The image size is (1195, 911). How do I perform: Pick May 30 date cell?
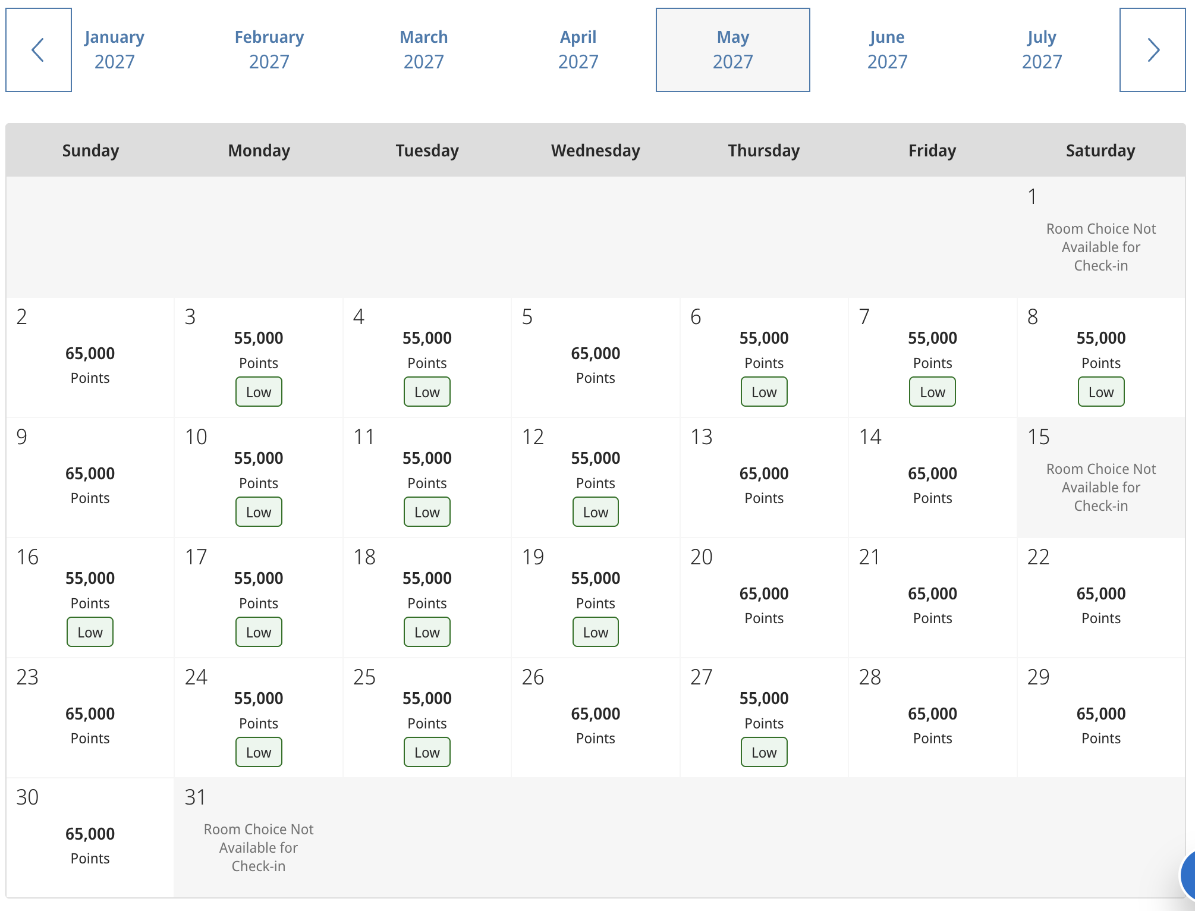(x=90, y=838)
